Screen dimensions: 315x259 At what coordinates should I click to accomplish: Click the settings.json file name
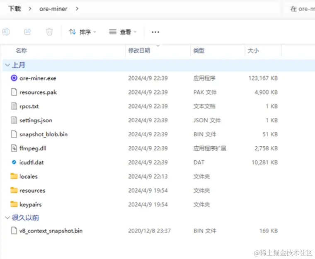coord(36,120)
